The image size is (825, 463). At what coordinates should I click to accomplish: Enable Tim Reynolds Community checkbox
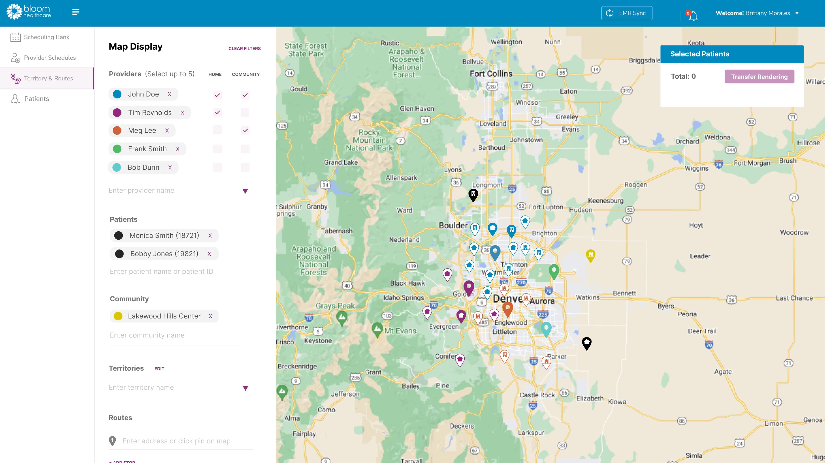click(x=245, y=113)
